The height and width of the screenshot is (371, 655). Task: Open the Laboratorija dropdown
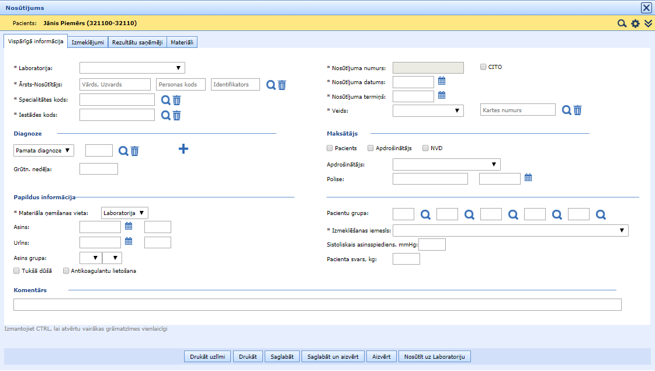[132, 68]
